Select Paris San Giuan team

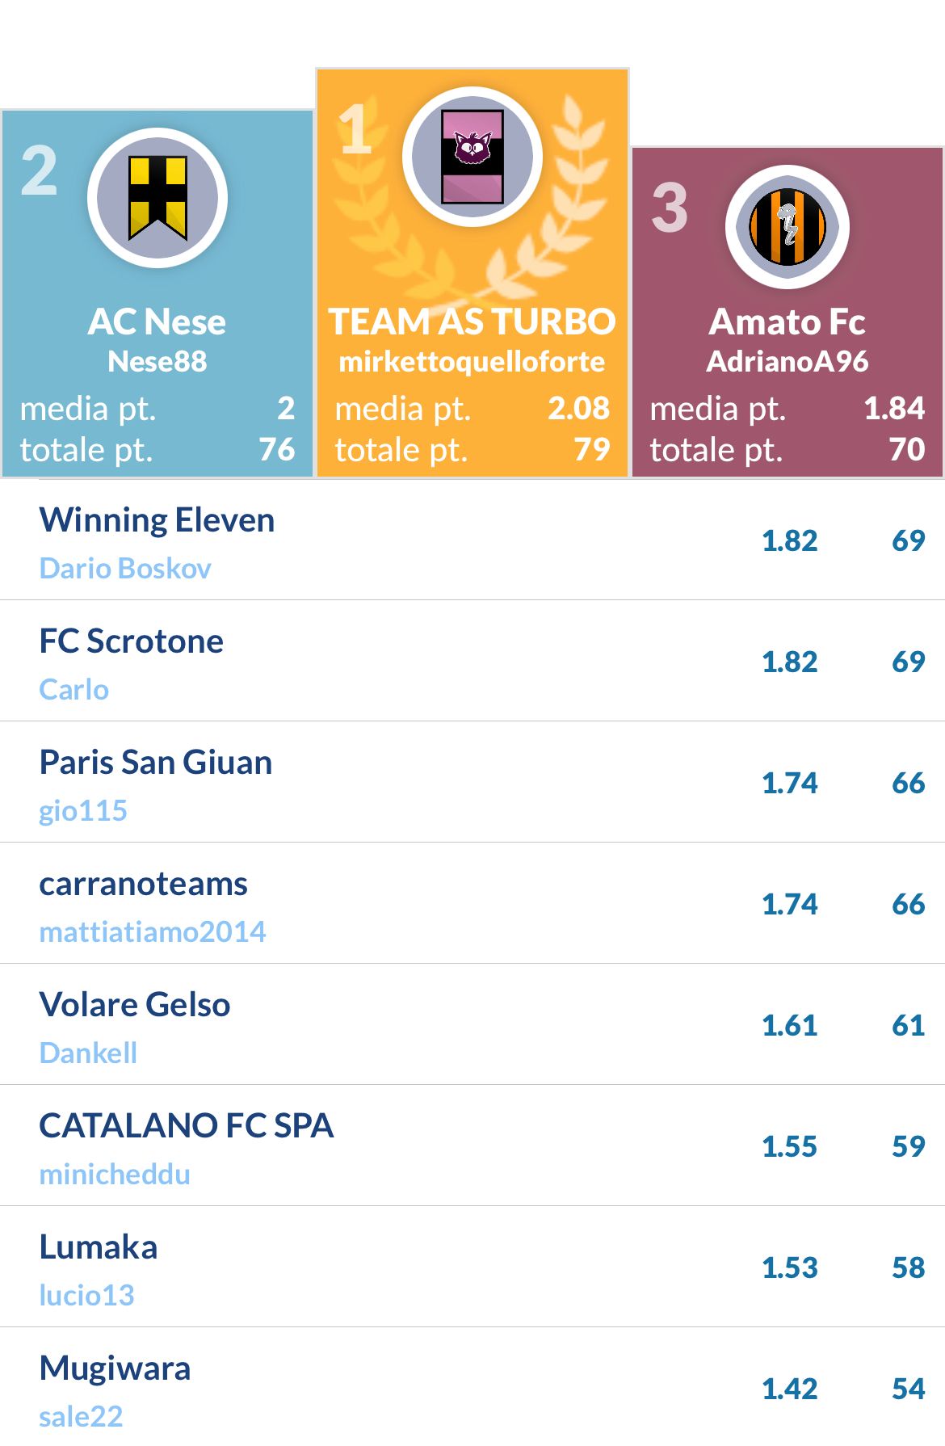[x=156, y=762]
